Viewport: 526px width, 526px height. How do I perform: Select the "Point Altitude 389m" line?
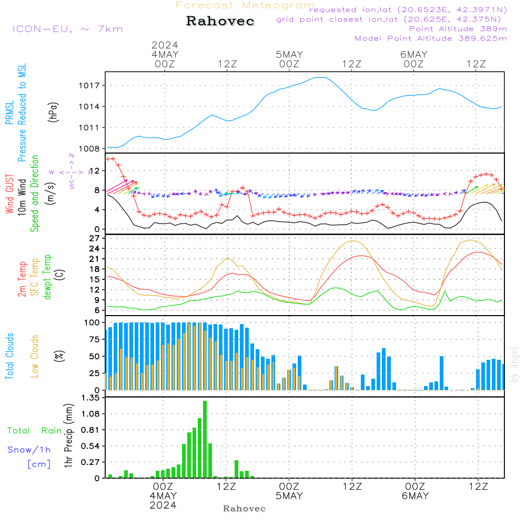(x=458, y=29)
